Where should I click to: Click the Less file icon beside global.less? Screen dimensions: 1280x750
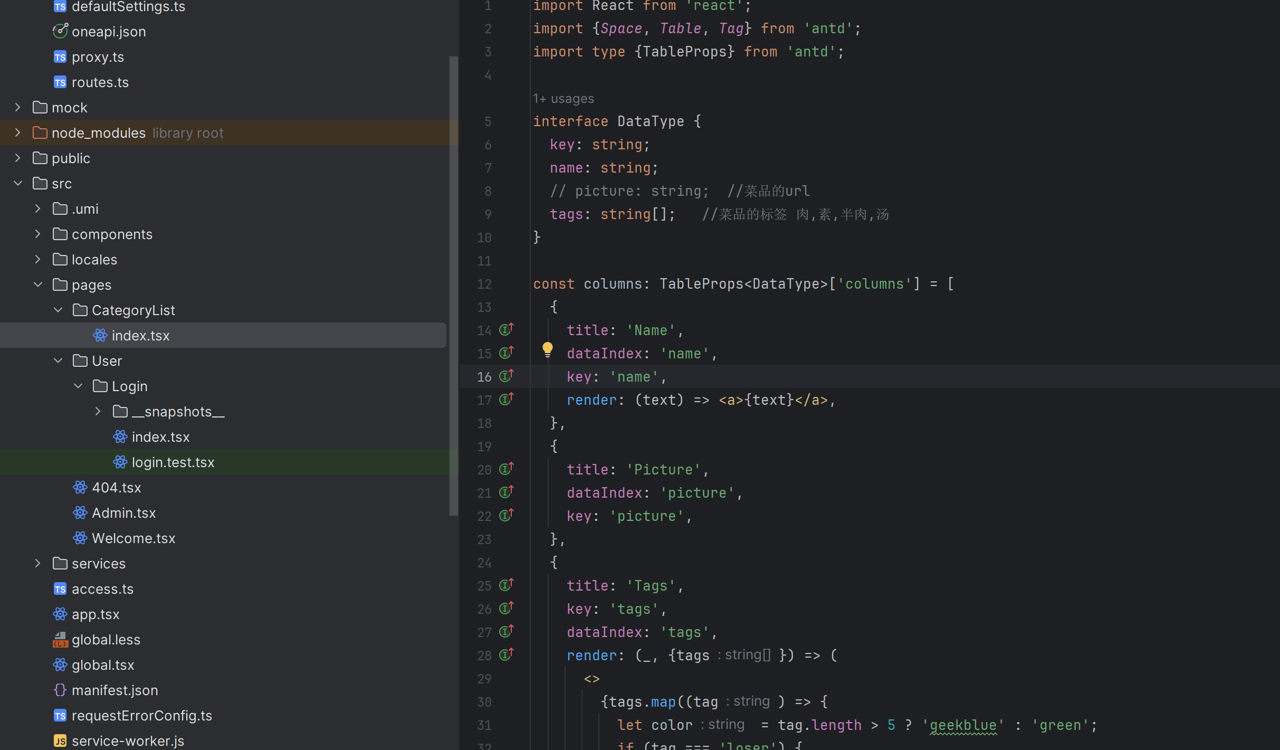pos(60,640)
